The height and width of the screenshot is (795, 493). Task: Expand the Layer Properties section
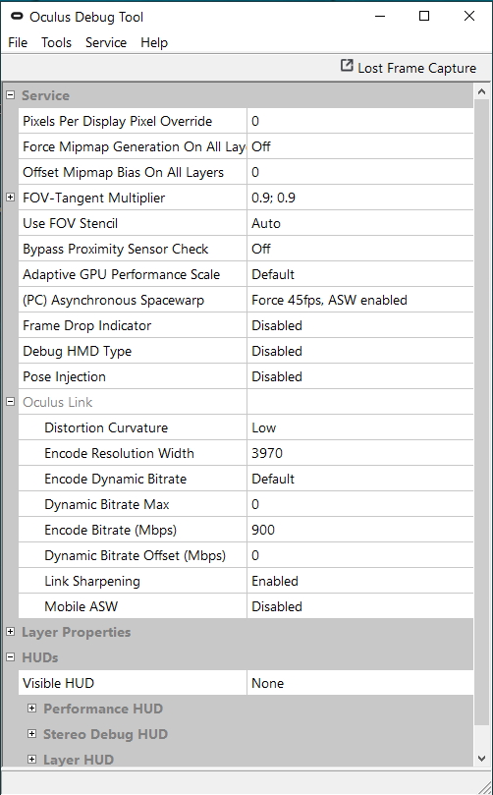[10, 631]
